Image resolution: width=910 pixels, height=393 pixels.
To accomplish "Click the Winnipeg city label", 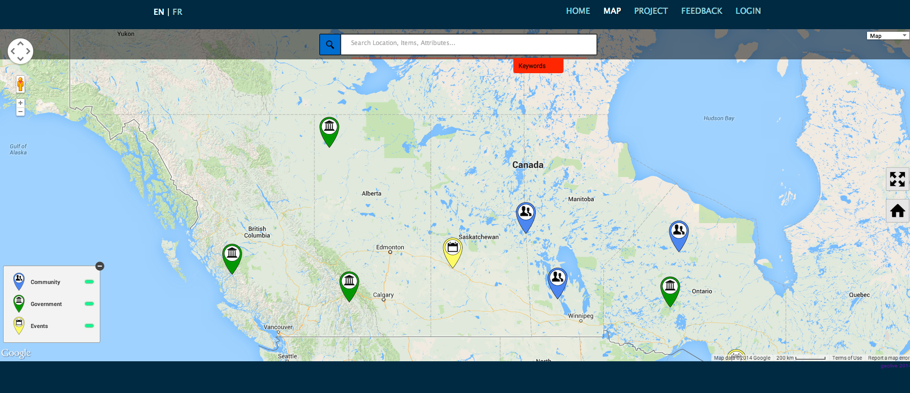I will (x=581, y=316).
